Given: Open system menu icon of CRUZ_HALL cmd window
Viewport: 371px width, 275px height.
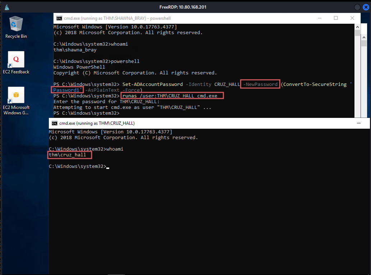Looking at the screenshot, I should (x=55, y=123).
